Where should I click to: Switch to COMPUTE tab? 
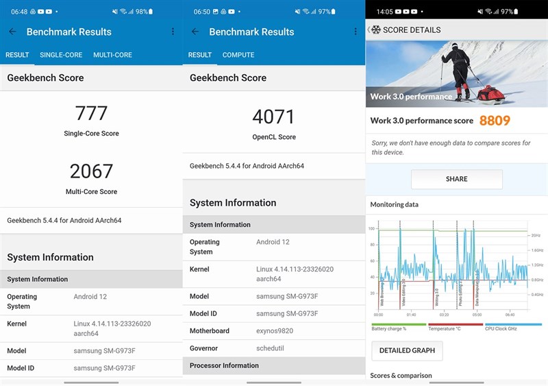tap(238, 55)
